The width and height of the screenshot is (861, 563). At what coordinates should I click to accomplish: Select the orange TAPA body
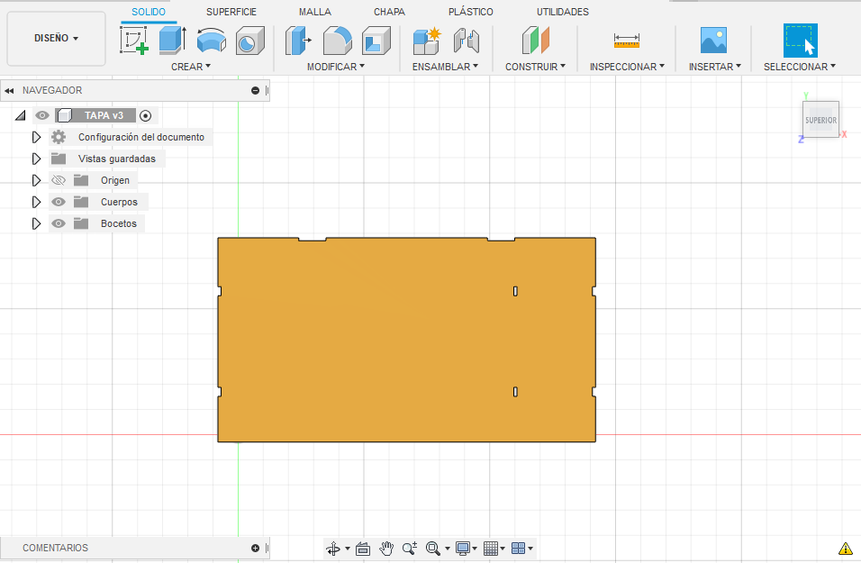[406, 340]
